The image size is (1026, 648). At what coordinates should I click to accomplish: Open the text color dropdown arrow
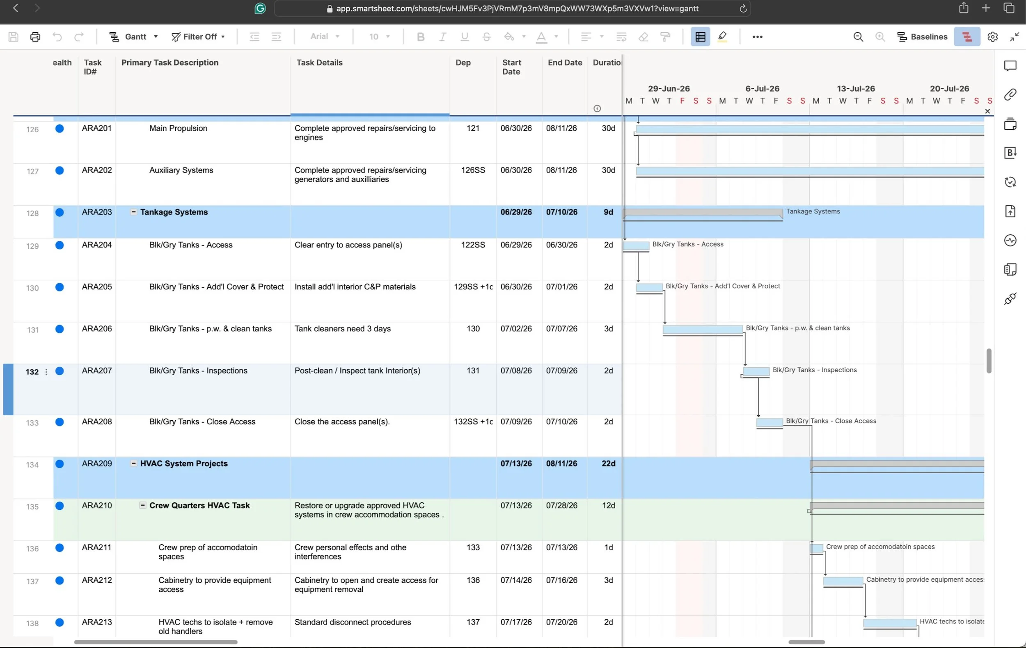(556, 37)
